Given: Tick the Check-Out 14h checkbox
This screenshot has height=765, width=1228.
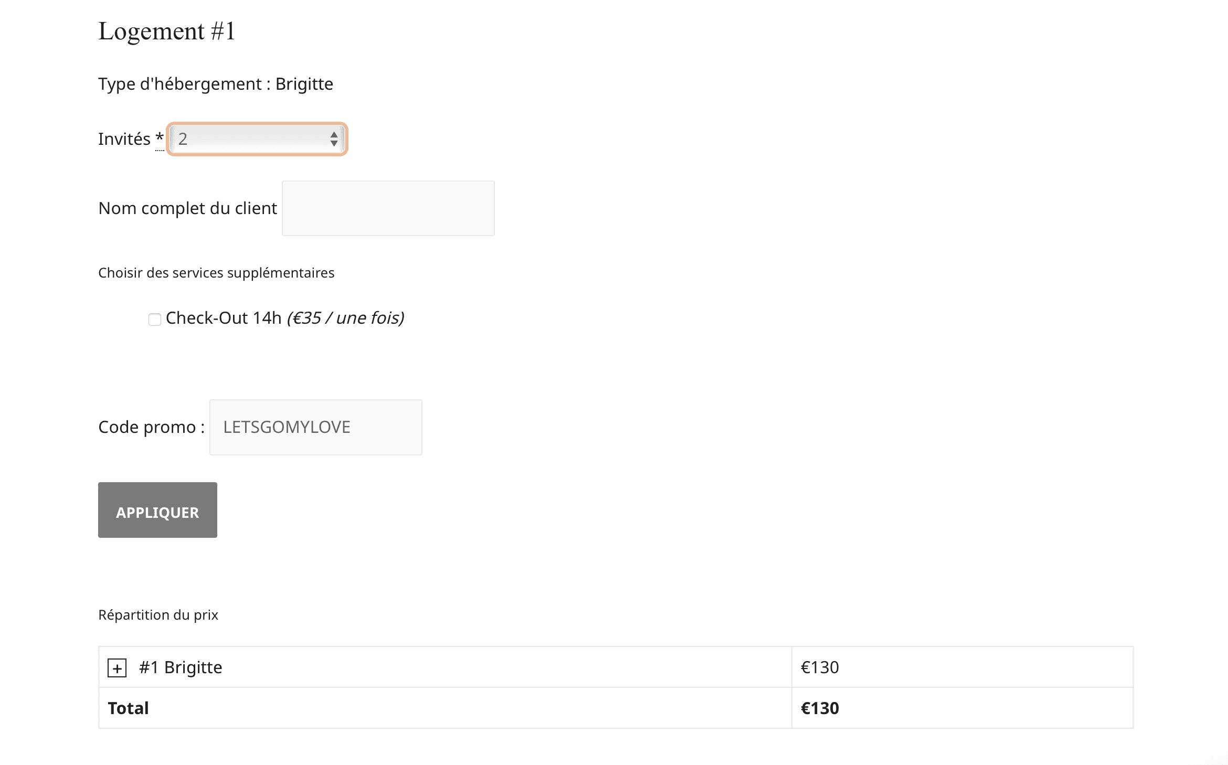Looking at the screenshot, I should click(154, 319).
